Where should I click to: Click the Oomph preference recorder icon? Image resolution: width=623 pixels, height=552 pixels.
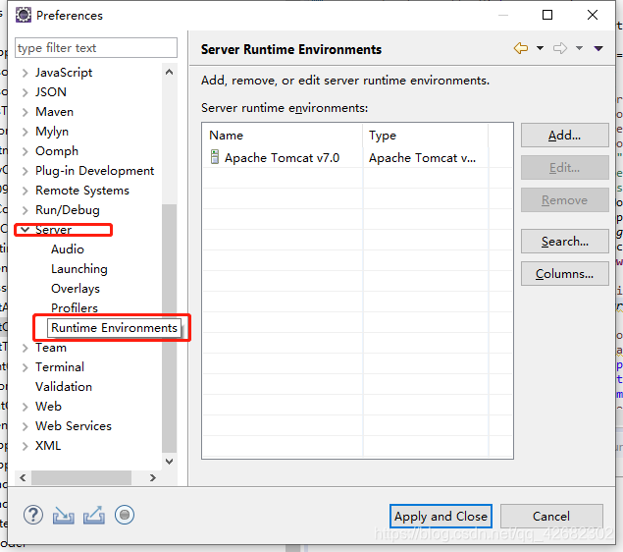click(125, 515)
